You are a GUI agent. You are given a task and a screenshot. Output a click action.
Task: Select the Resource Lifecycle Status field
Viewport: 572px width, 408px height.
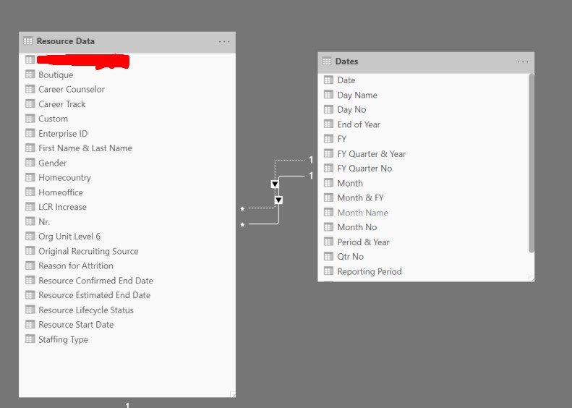[86, 310]
